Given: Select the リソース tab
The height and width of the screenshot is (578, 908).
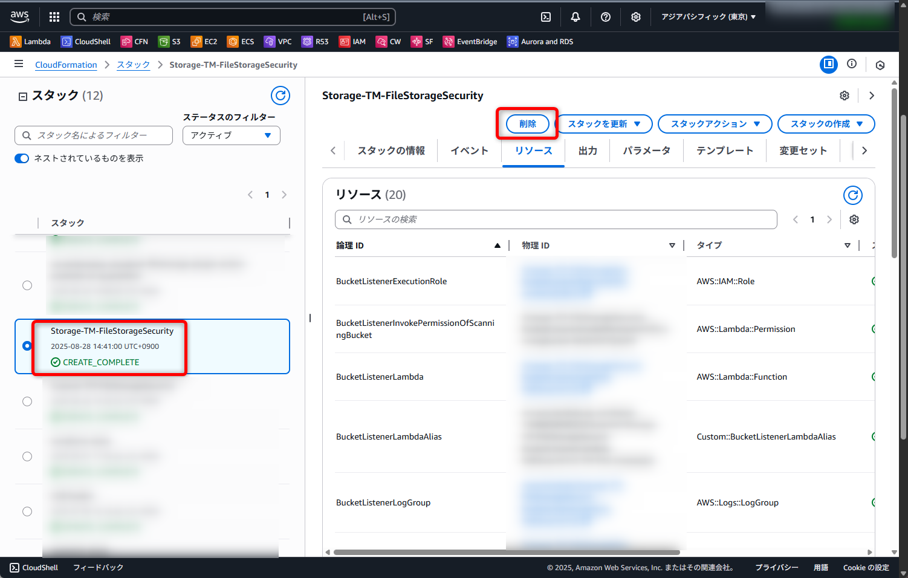Looking at the screenshot, I should 533,151.
